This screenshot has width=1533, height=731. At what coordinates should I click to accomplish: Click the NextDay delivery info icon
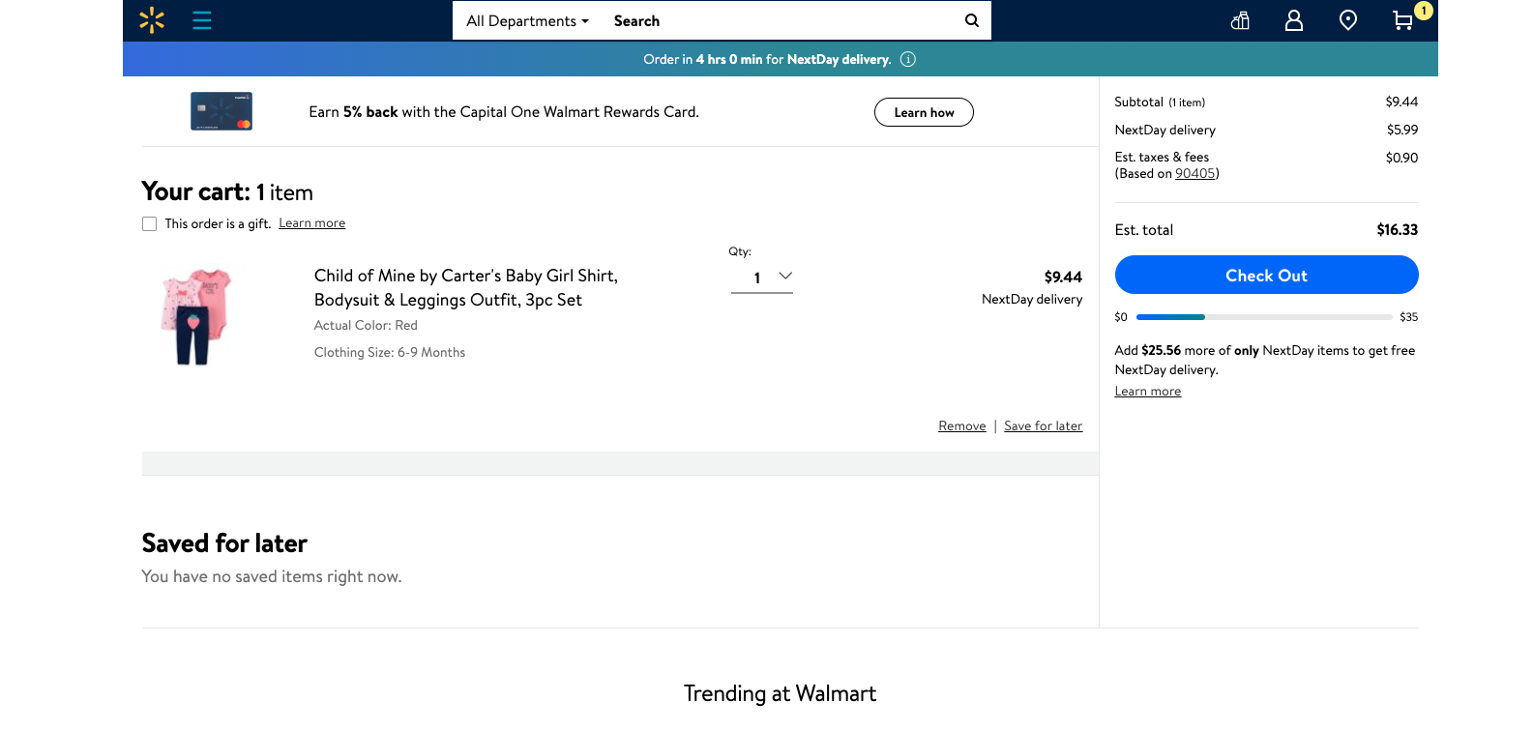point(908,59)
